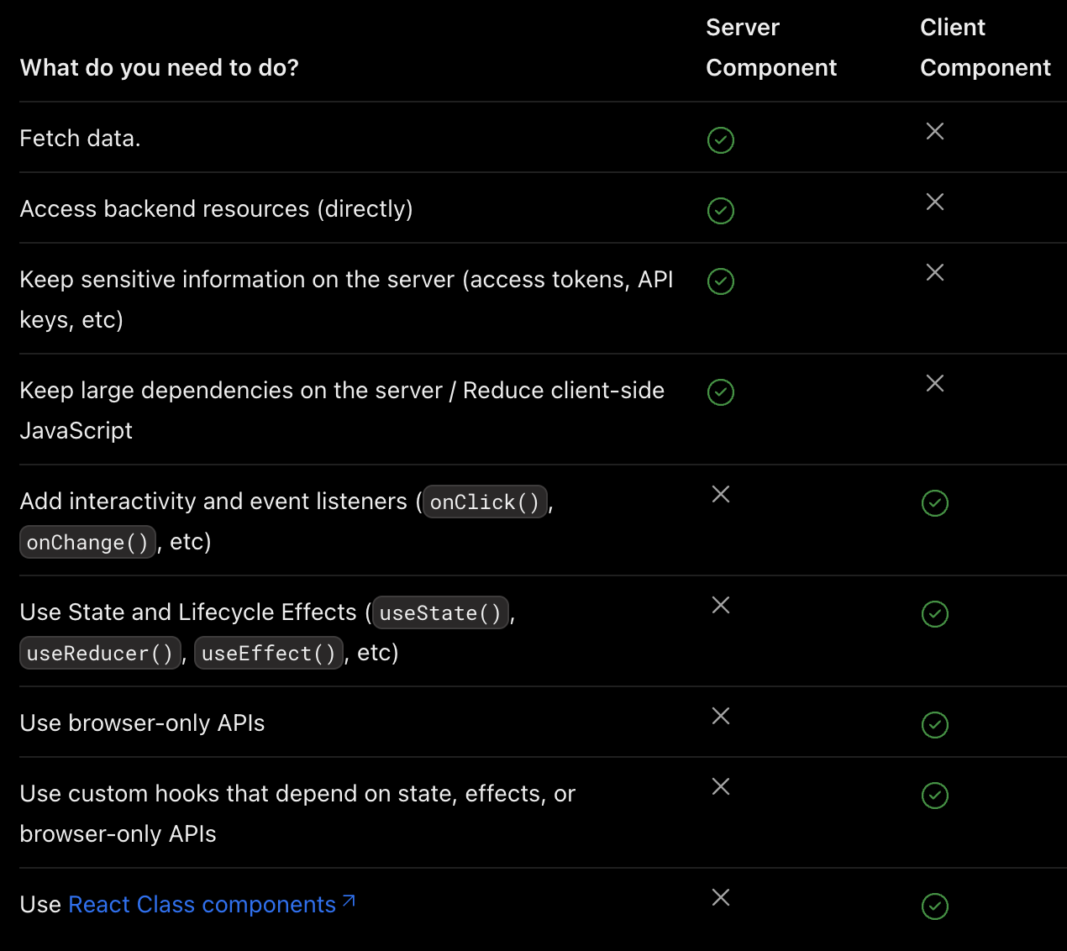Click Server checkmark for sensitive information row

[721, 281]
